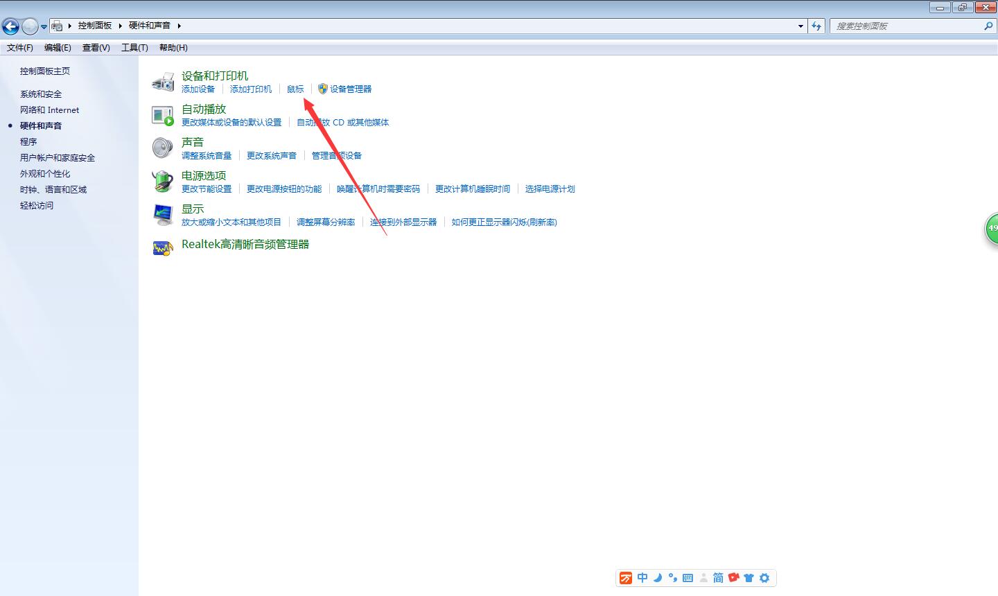
Task: Click 调整屏幕分辨率 link
Action: click(326, 222)
